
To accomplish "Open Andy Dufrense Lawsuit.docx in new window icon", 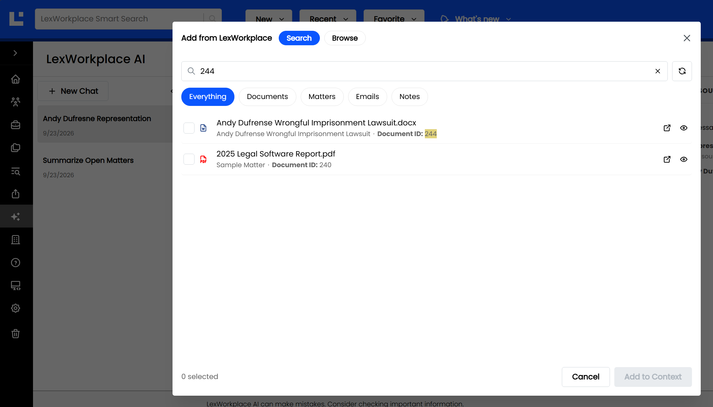I will click(x=667, y=128).
